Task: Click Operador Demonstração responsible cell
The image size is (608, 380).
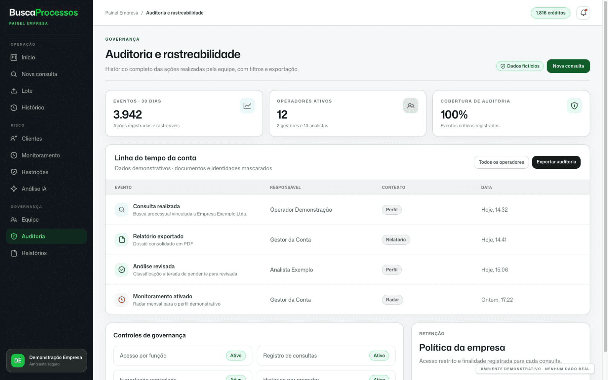Action: (x=301, y=210)
